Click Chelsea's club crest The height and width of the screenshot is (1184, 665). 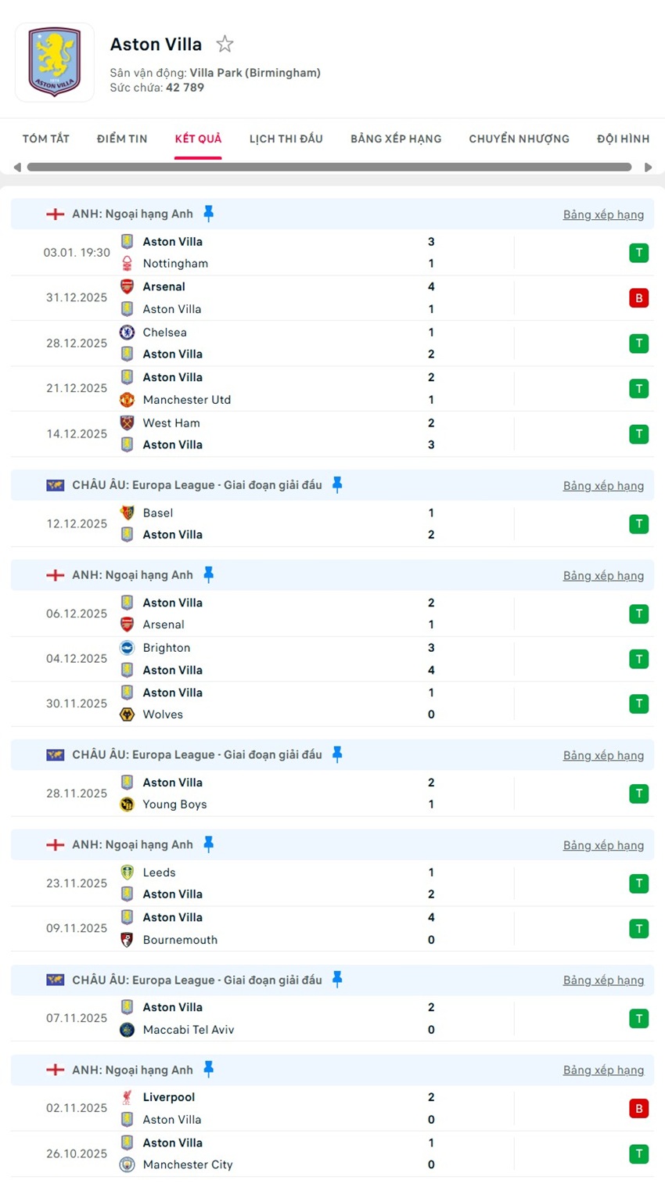(127, 332)
